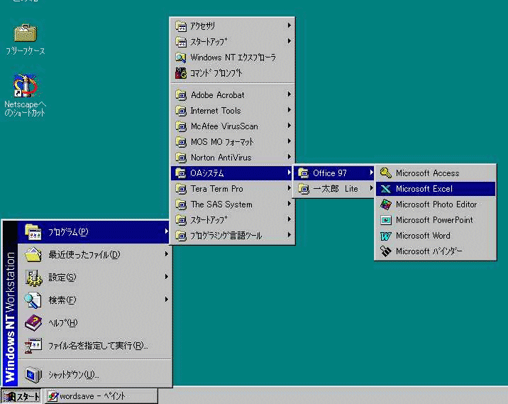Image resolution: width=508 pixels, height=404 pixels.
Task: Click the Microsoft Access key icon
Action: coord(385,173)
